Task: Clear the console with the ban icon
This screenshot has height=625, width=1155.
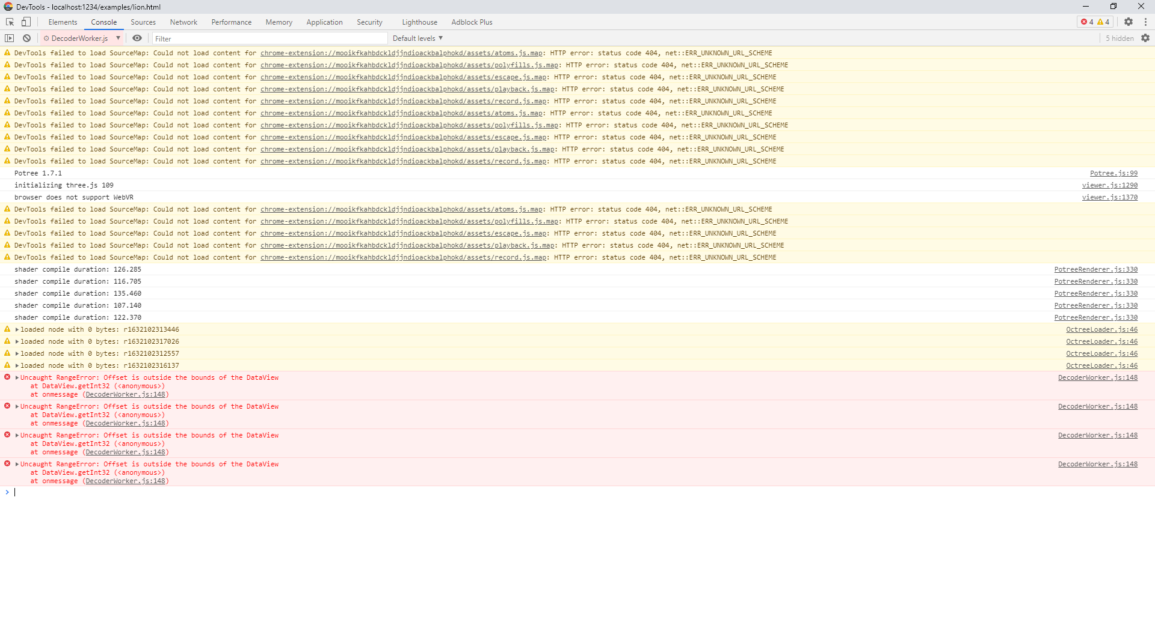Action: coord(26,38)
